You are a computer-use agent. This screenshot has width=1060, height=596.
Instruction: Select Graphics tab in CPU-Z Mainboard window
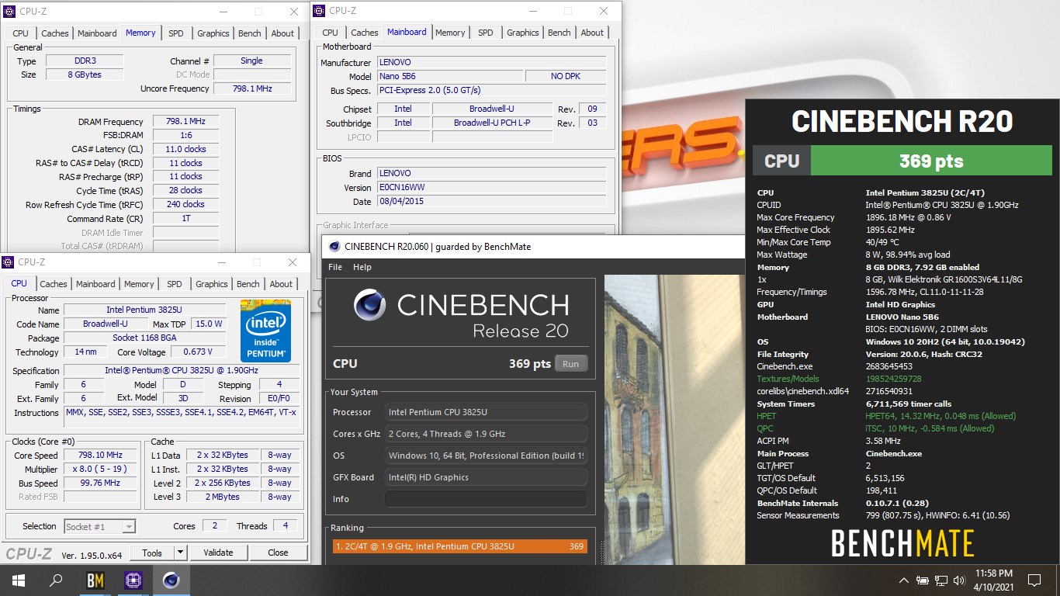tap(523, 33)
